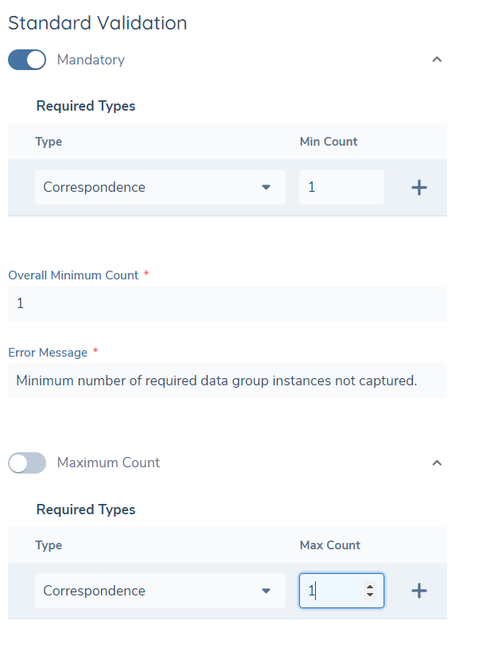Click the Mandatory label text

tap(91, 60)
